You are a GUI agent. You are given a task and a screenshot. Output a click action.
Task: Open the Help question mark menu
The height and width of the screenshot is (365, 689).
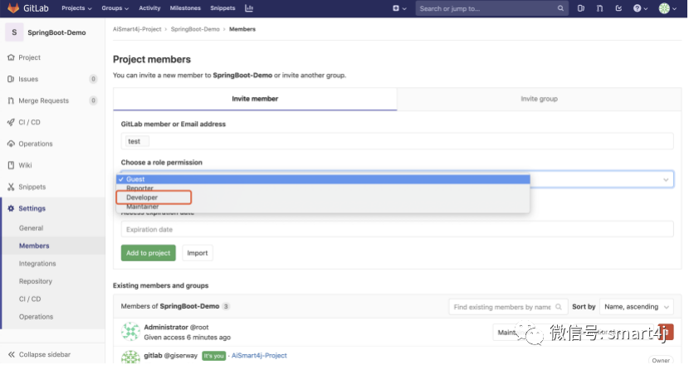[x=640, y=8]
